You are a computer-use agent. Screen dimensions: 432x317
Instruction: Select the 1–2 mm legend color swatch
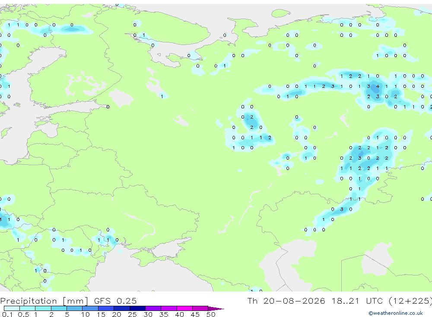(x=43, y=308)
